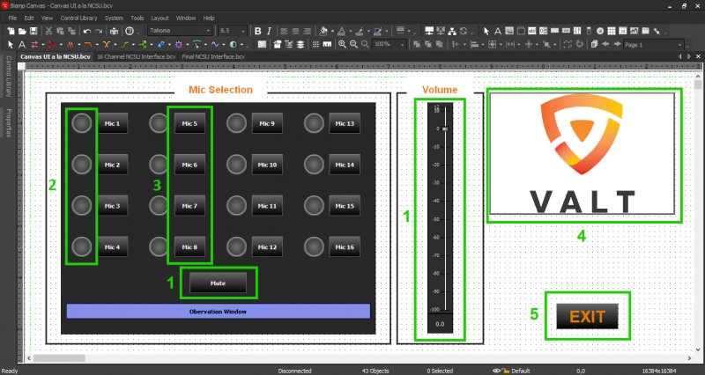Open the Control Library menu

tap(78, 18)
